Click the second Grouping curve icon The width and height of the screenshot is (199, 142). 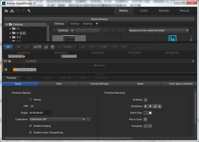click(x=150, y=126)
